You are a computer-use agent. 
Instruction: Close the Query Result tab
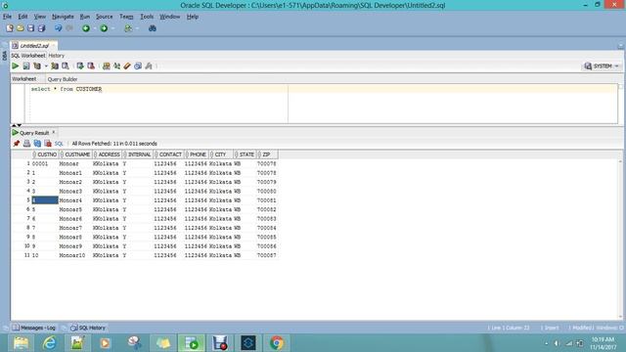click(54, 132)
